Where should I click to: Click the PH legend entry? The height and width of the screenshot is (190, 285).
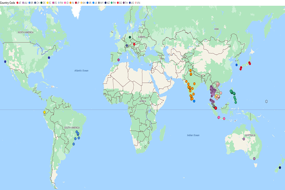[x=114, y=2]
